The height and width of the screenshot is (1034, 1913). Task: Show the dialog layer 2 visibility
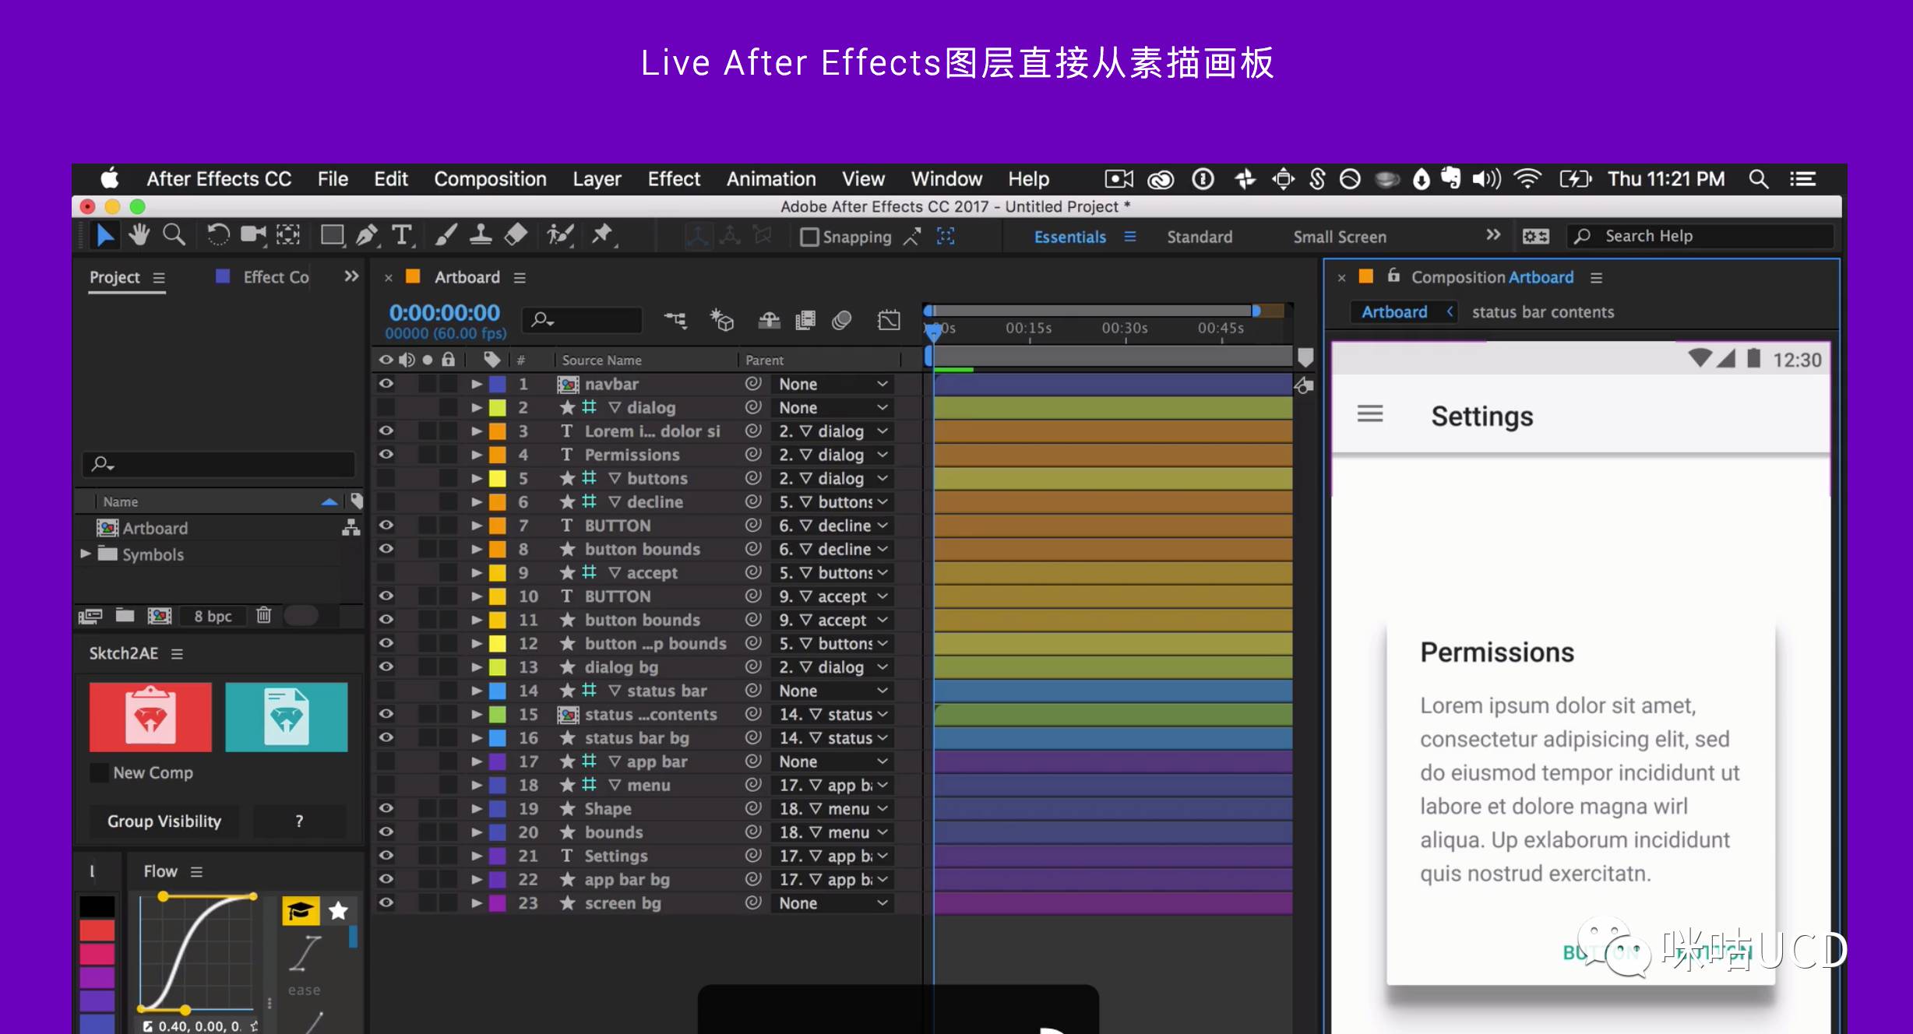point(386,407)
